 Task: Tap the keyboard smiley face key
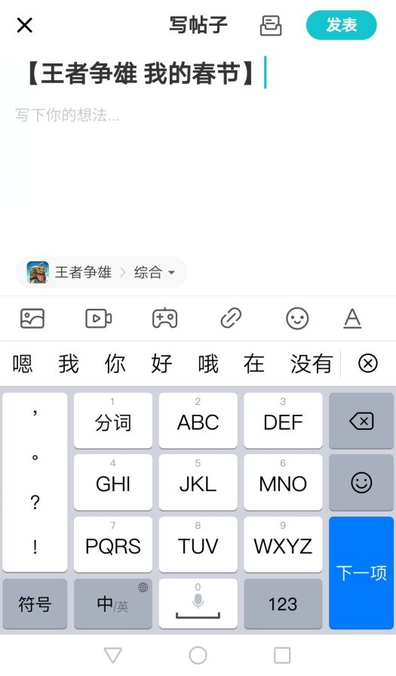click(x=361, y=483)
